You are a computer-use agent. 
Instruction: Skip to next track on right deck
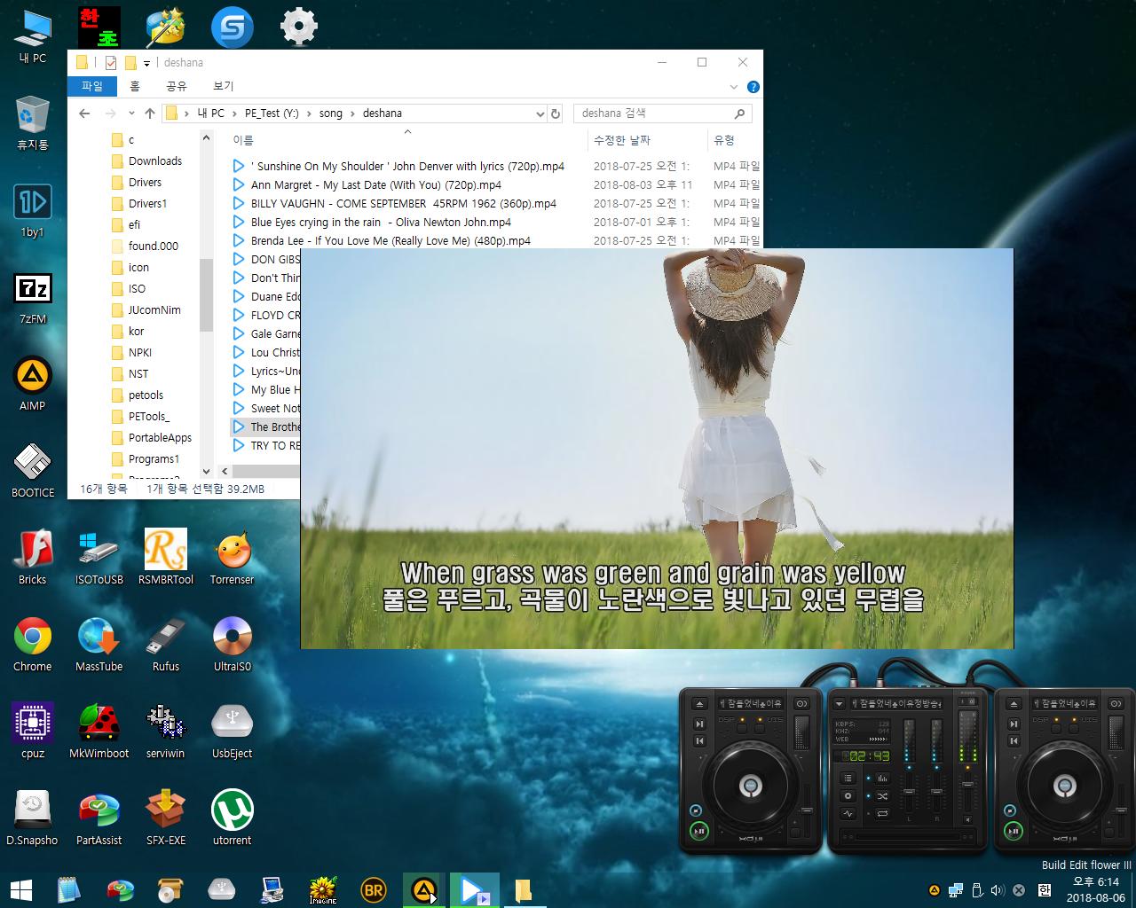(1014, 724)
